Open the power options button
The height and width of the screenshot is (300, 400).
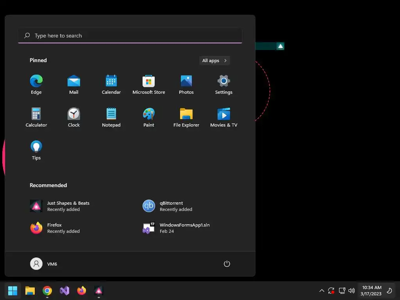coord(227,264)
